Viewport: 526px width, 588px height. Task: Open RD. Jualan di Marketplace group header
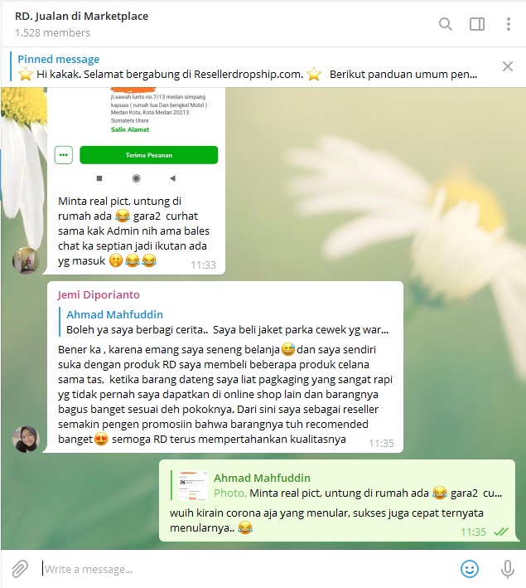[81, 16]
